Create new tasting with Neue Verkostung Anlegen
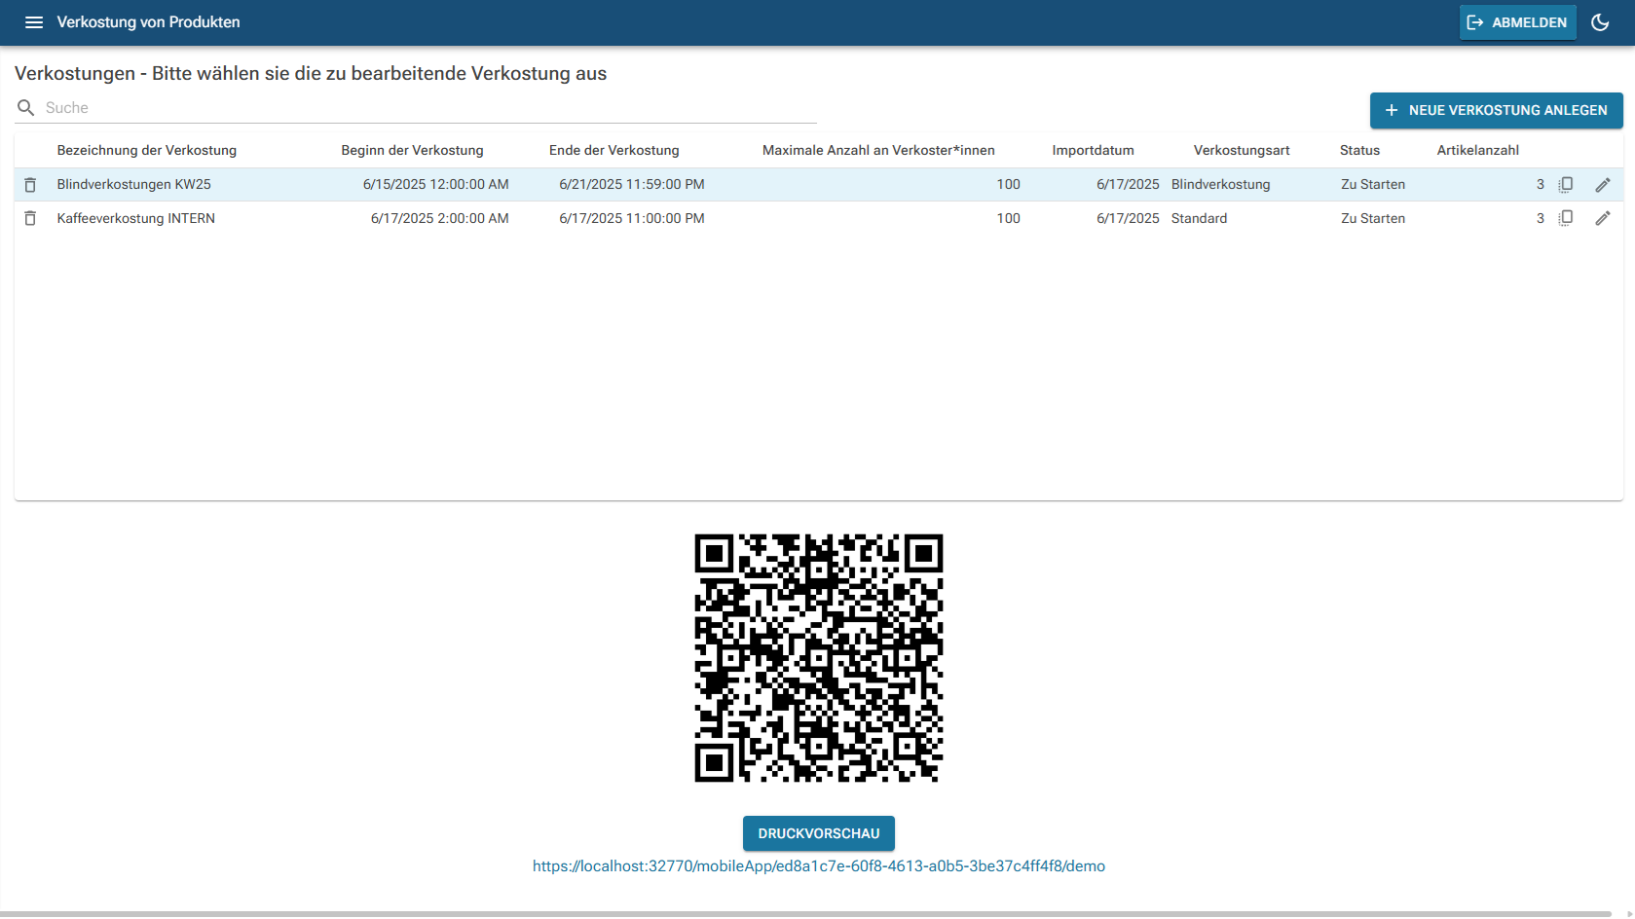This screenshot has width=1635, height=919. (x=1496, y=111)
